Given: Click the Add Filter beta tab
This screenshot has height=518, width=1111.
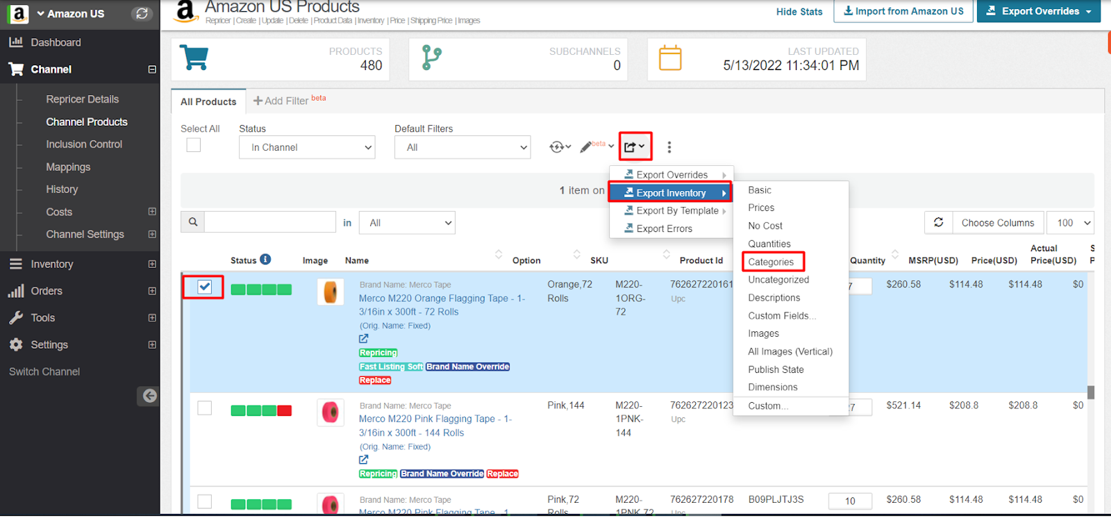Looking at the screenshot, I should click(x=290, y=101).
